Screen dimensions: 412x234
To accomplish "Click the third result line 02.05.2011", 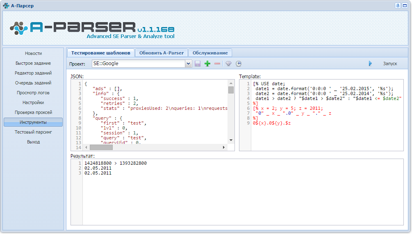I will click(98, 173).
